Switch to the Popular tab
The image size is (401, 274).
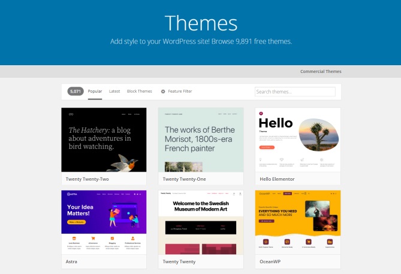[x=95, y=91]
